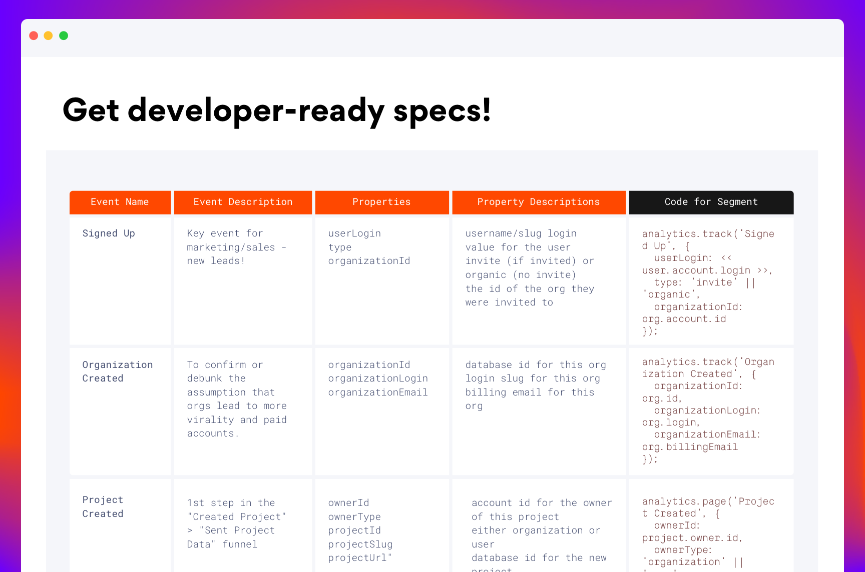The height and width of the screenshot is (572, 865).
Task: Click the yellow minimize window dot
Action: [x=49, y=35]
